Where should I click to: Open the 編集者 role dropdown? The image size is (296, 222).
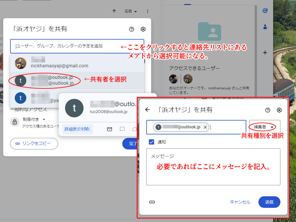264,127
